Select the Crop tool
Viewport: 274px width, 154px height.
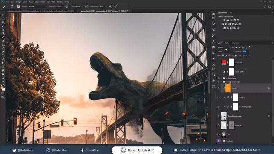pos(3,30)
